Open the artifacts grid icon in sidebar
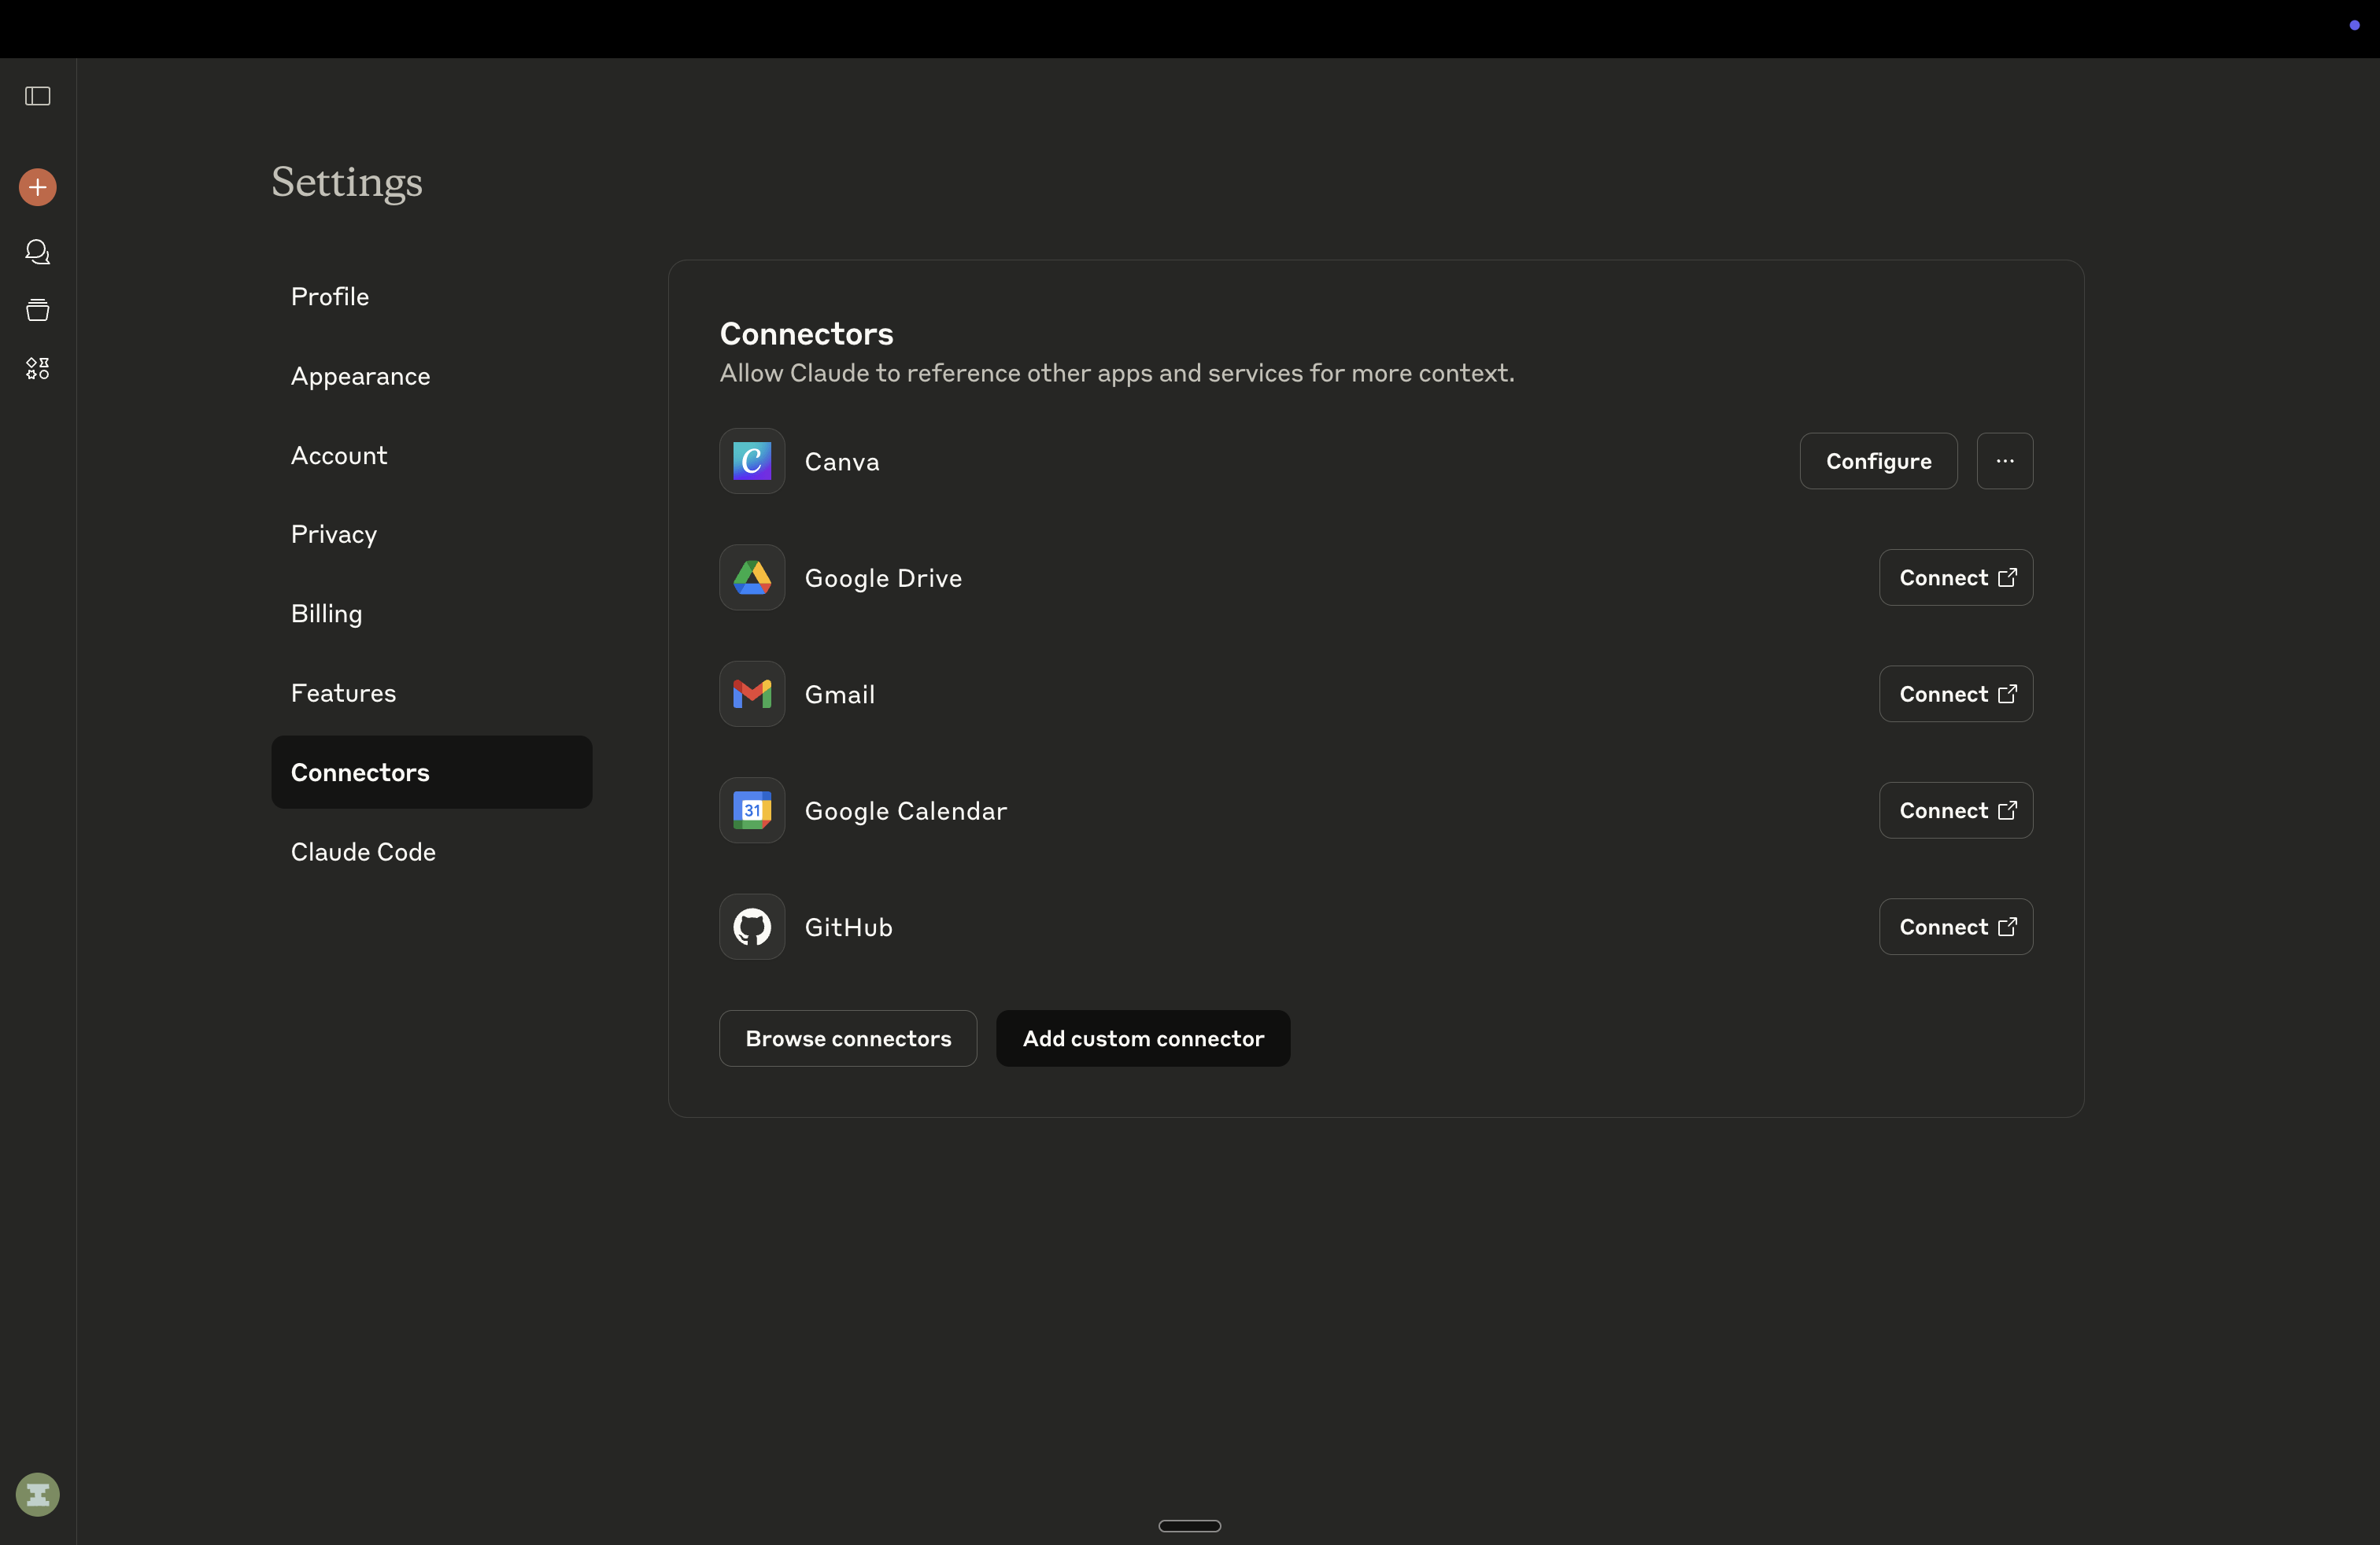Image resolution: width=2380 pixels, height=1545 pixels. tap(38, 369)
